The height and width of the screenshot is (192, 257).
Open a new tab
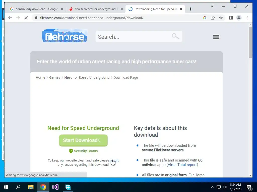click(190, 9)
